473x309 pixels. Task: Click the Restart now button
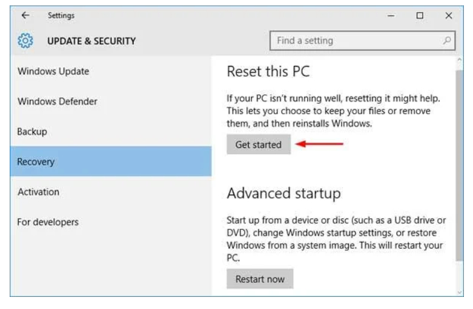[x=260, y=280]
